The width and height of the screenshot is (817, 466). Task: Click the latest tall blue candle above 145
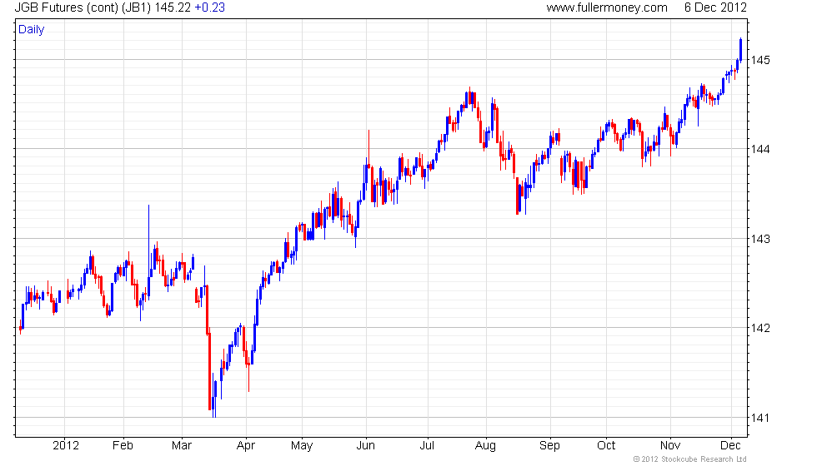pyautogui.click(x=741, y=50)
